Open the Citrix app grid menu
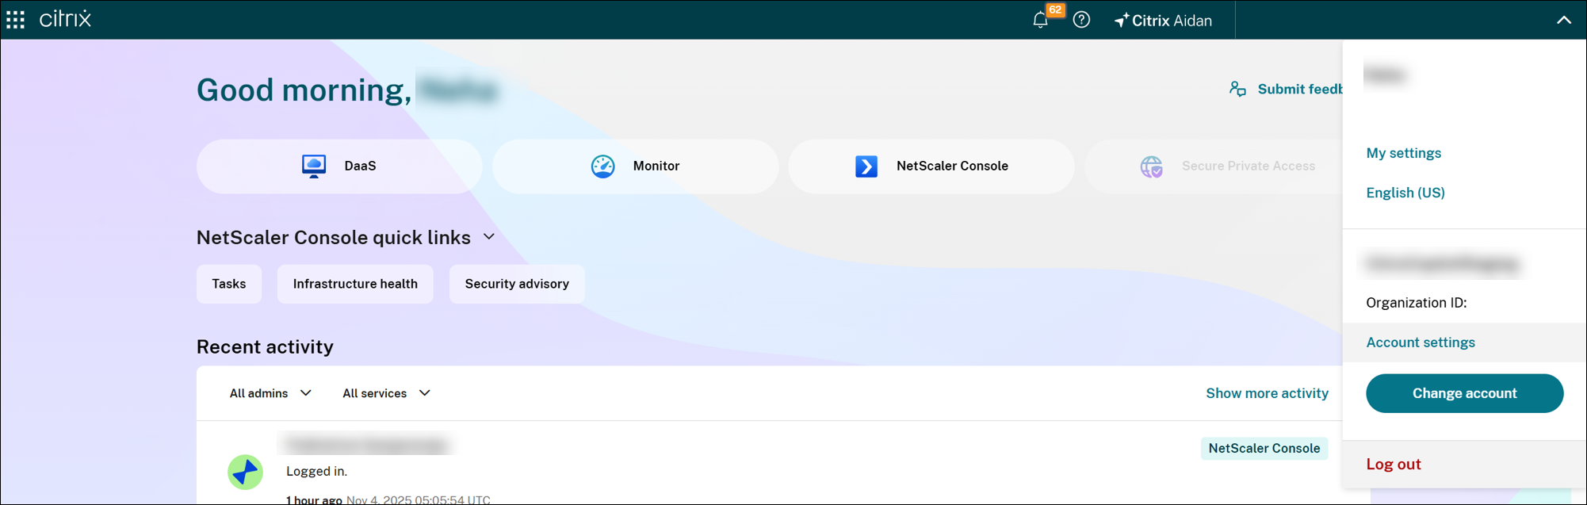This screenshot has width=1587, height=505. pos(16,20)
